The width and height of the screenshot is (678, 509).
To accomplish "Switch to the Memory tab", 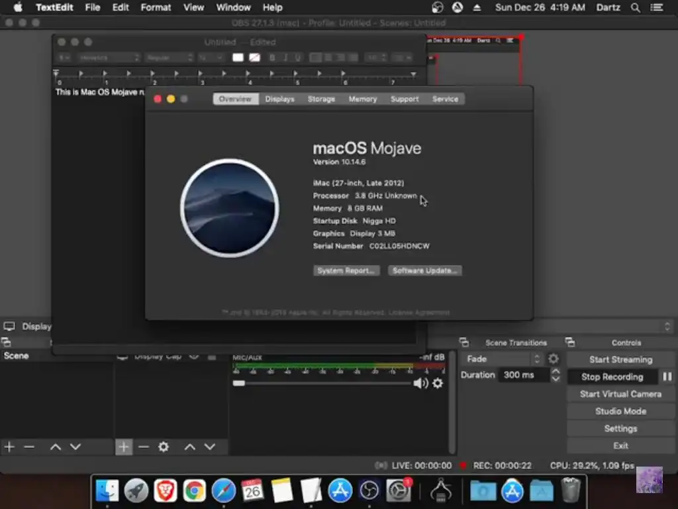I will tap(363, 99).
